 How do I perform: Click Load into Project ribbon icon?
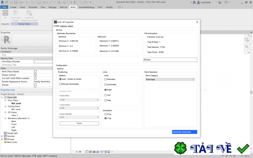pos(15,13)
